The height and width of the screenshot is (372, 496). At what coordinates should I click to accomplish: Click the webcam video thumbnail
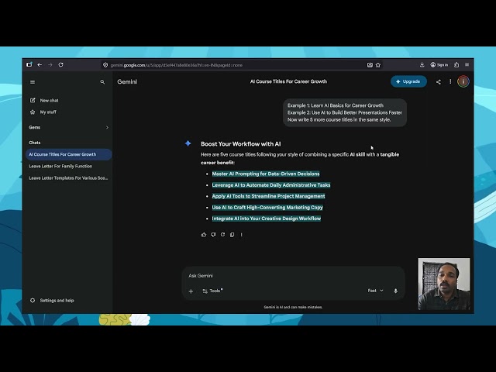click(x=444, y=284)
